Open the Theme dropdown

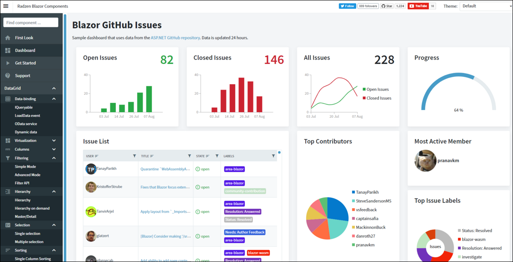point(486,6)
